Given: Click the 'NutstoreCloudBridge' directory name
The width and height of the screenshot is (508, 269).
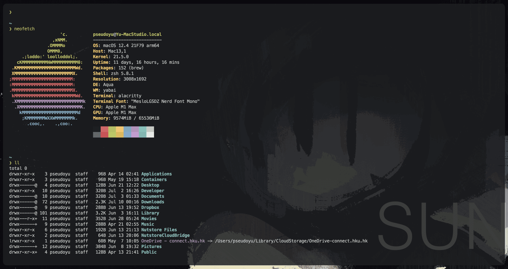Looking at the screenshot, I should point(165,235).
